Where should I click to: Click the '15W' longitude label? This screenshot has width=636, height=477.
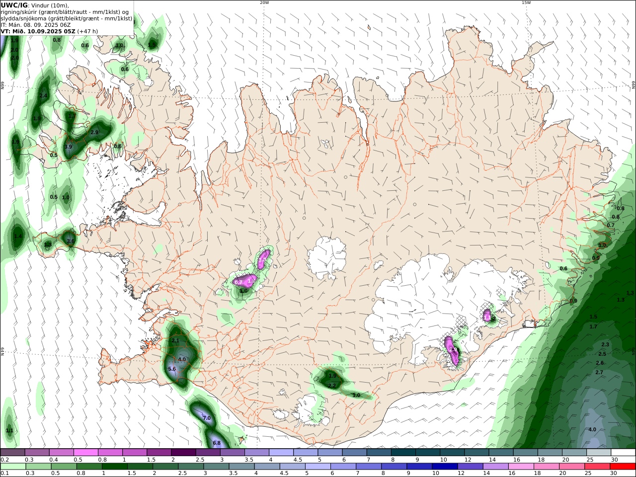[x=526, y=2]
